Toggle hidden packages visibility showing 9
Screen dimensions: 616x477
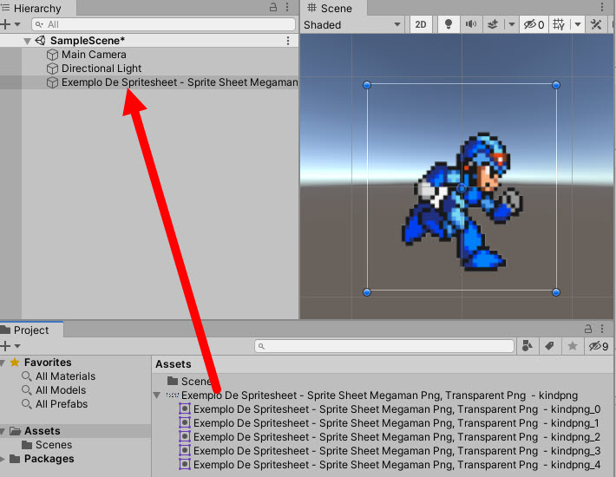click(x=599, y=346)
